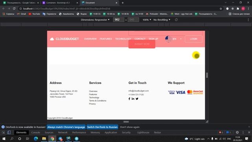The image size is (252, 142).
Task: Click the viewport height input field
Action: tap(133, 20)
